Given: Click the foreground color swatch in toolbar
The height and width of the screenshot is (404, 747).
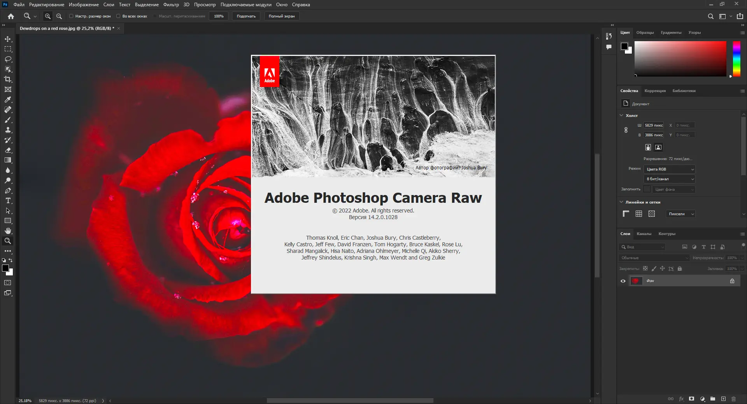Looking at the screenshot, I should pyautogui.click(x=5, y=268).
